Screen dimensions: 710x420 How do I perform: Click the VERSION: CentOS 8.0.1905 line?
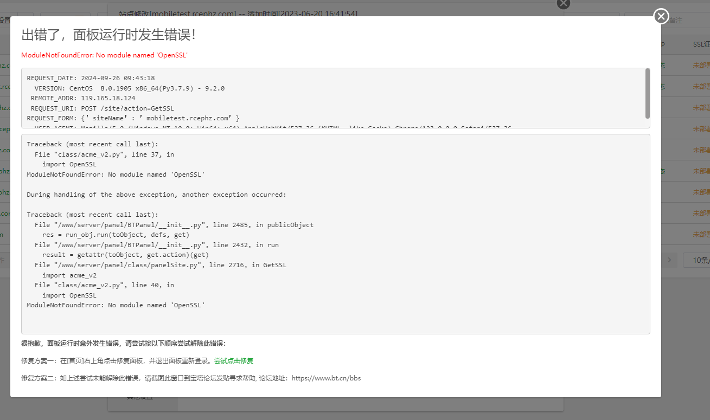tap(130, 88)
